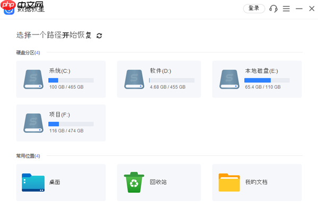
Task: Click the E: drive usage bar
Action: pyautogui.click(x=267, y=81)
